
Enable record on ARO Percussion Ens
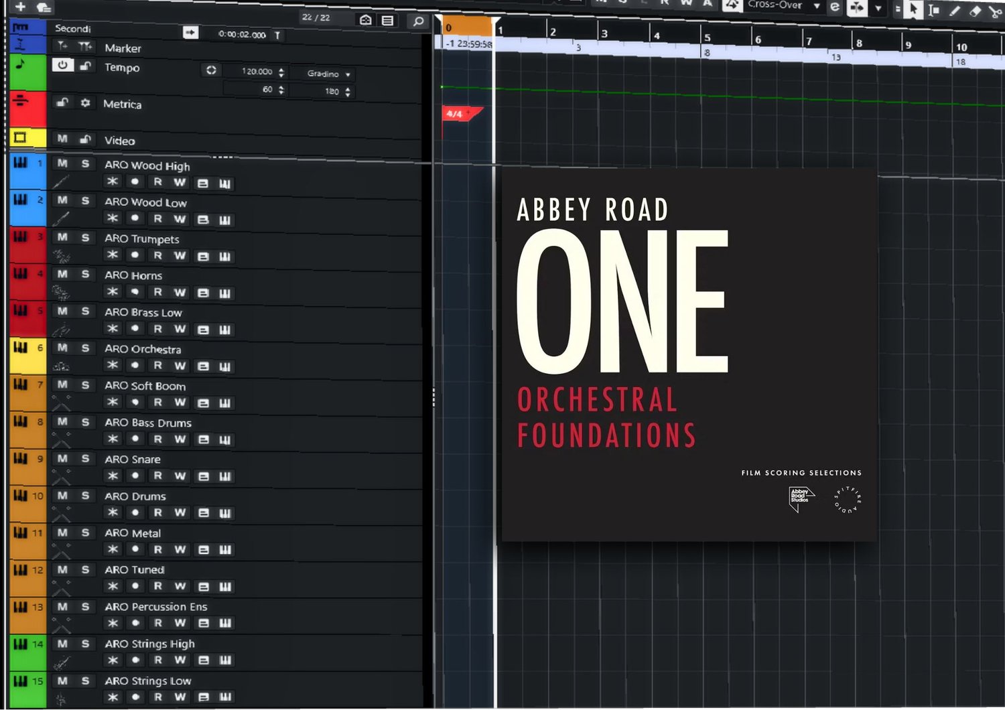pyautogui.click(x=135, y=624)
